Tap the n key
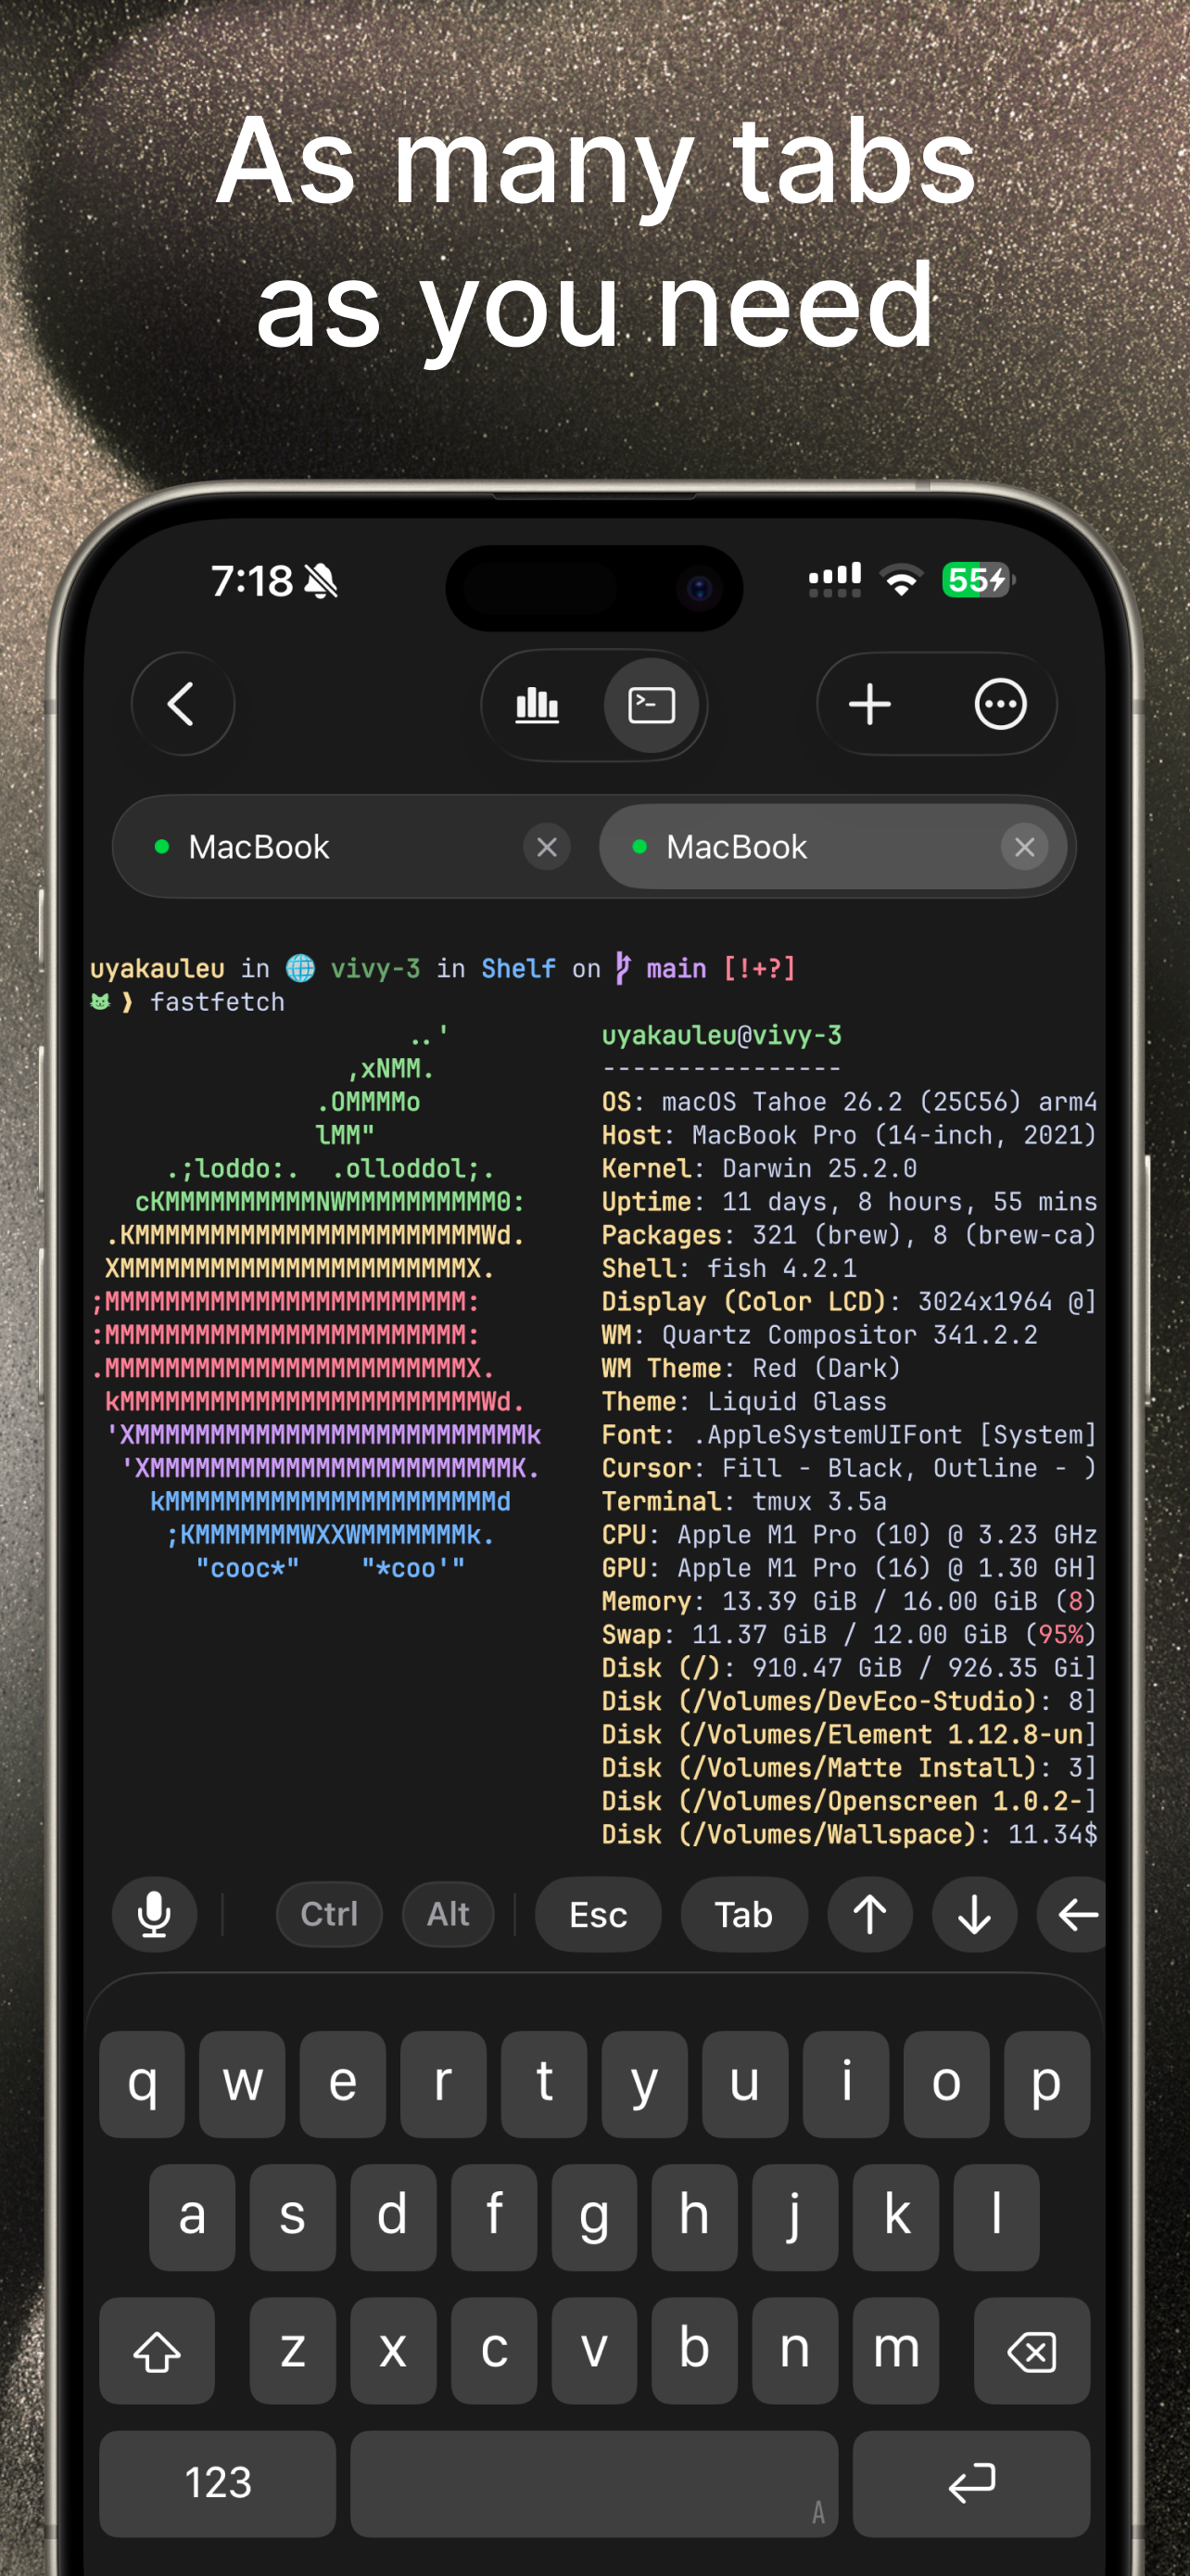The width and height of the screenshot is (1190, 2576). 795,2350
